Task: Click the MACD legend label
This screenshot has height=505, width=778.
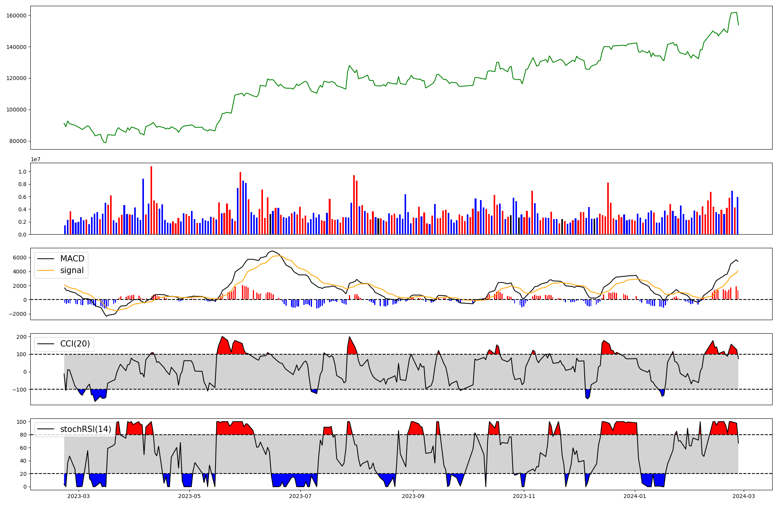Action: coord(72,259)
